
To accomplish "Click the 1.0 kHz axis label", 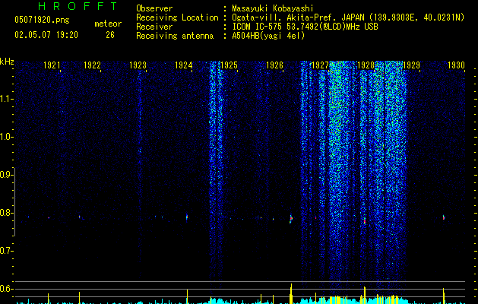I will click(6, 137).
